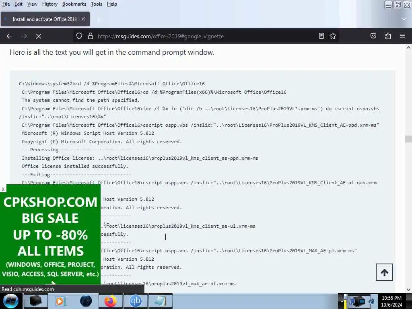This screenshot has width=412, height=309.
Task: Open the black folder taskbar icon
Action: 36,301
